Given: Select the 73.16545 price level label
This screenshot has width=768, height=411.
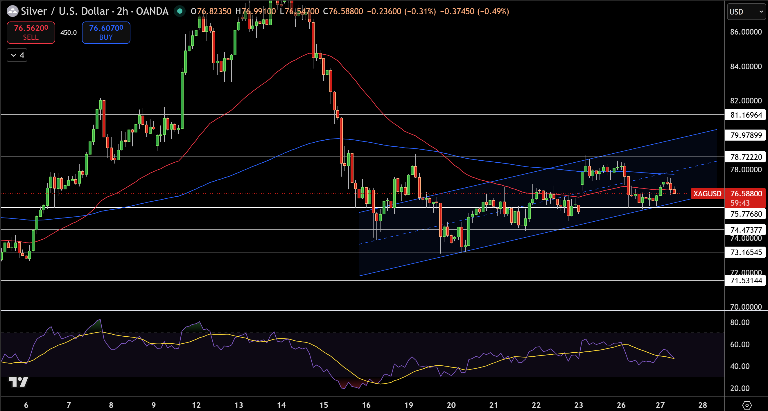Looking at the screenshot, I should pos(746,252).
